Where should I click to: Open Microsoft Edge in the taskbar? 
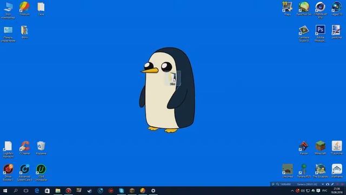[37, 191]
